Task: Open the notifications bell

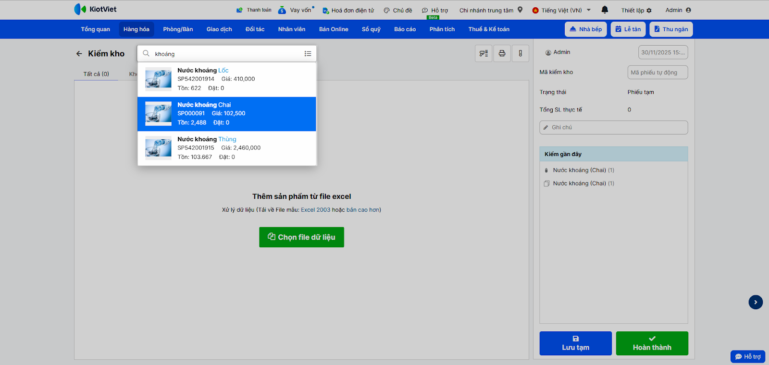Action: pyautogui.click(x=605, y=10)
